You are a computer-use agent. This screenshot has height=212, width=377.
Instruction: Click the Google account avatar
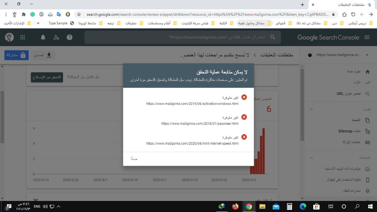pos(9,37)
